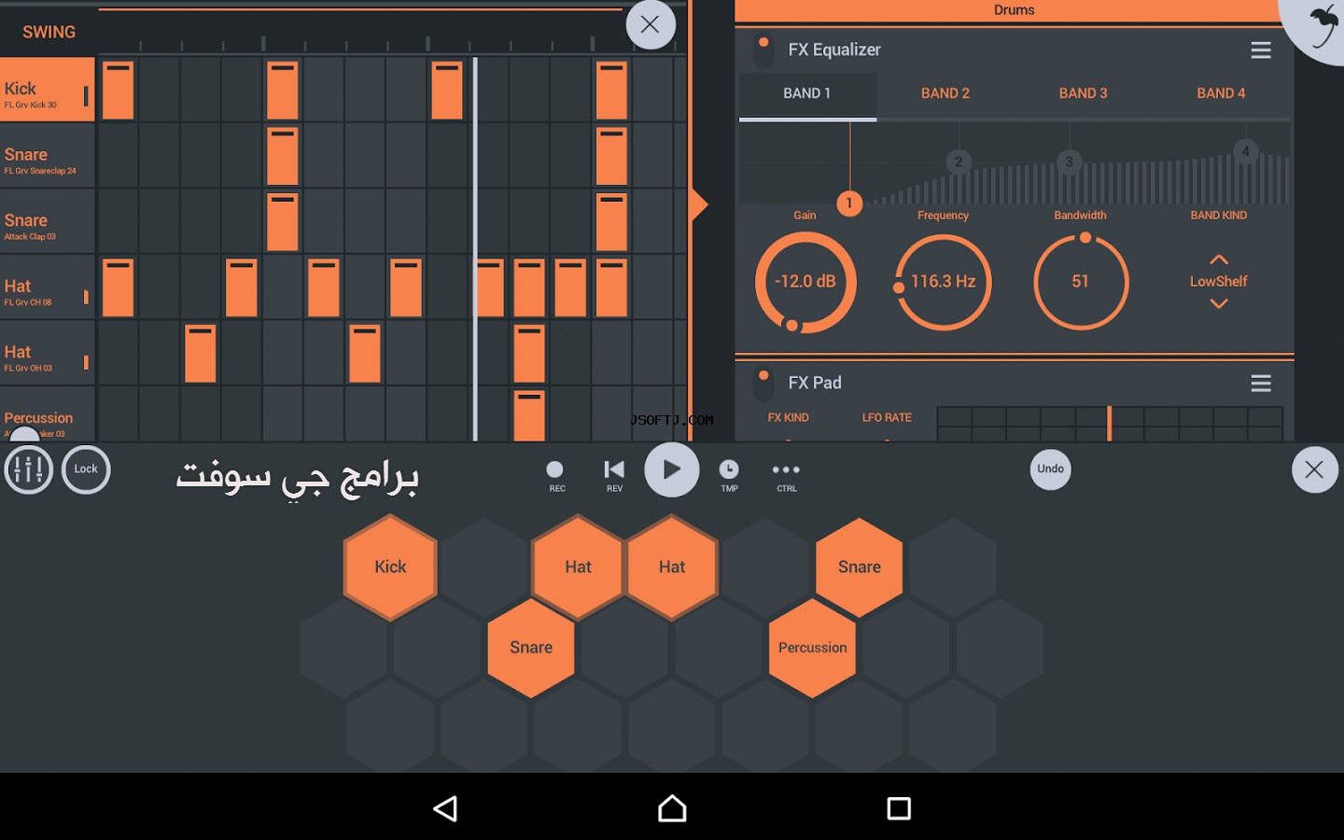Select the Hat FL Grv CH 08 channel
This screenshot has height=840, width=1344.
[47, 288]
